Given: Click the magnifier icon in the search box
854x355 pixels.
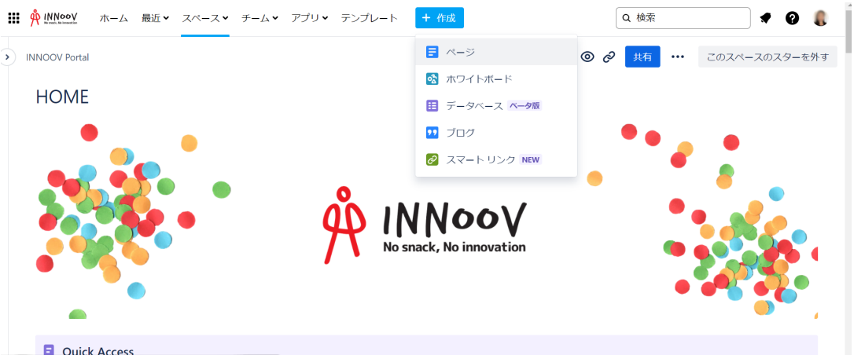Looking at the screenshot, I should tap(626, 18).
